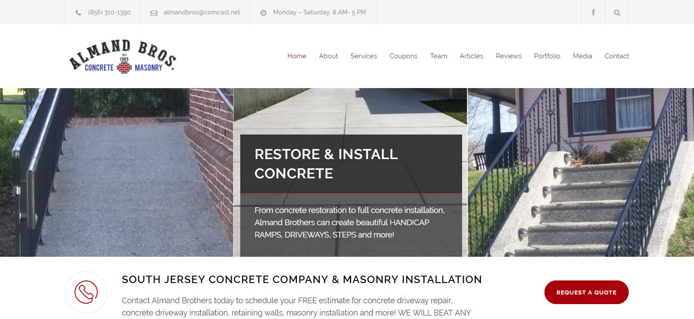Open the Services menu
Viewport: 694px width, 319px height.
pos(363,56)
